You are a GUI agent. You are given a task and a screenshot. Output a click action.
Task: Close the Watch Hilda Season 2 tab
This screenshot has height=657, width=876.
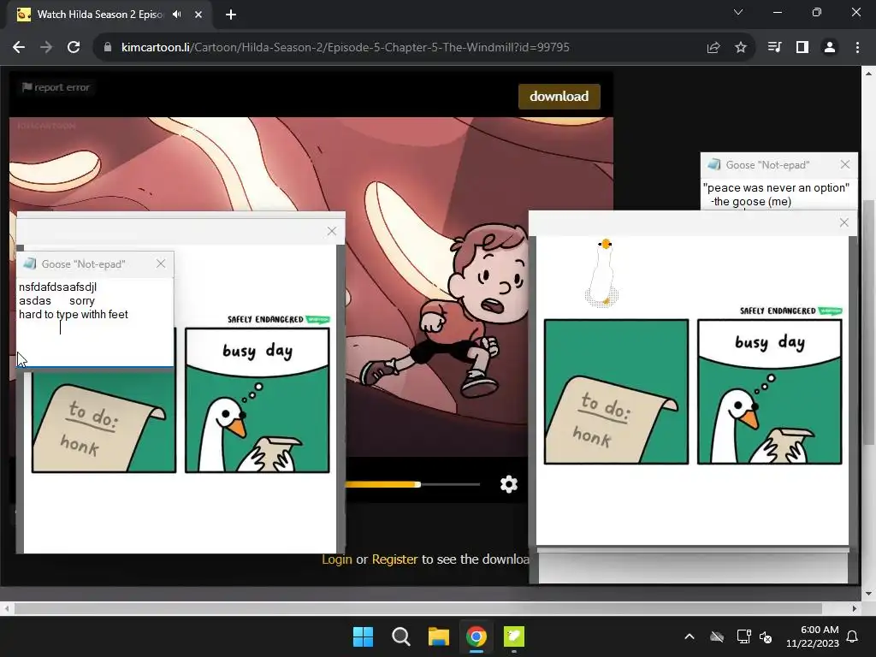(x=198, y=15)
